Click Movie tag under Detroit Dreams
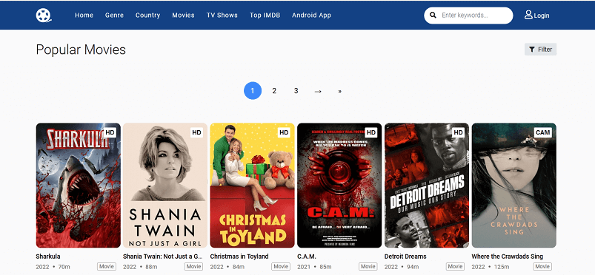Screen dimensions: 595x275 pyautogui.click(x=455, y=267)
